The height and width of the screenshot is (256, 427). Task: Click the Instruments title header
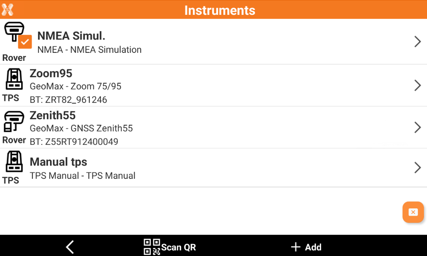[220, 10]
